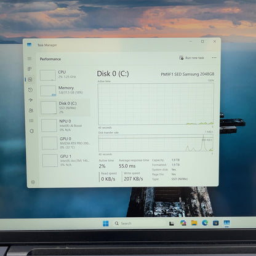Select GPU 0 NVIDIA RTX entry
256x256 pixels.
pyautogui.click(x=66, y=143)
